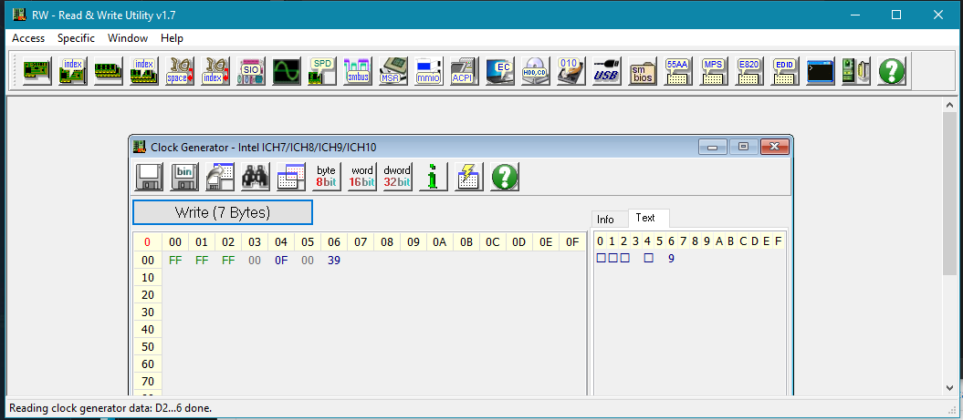
Task: Open the USB icon
Action: point(607,71)
